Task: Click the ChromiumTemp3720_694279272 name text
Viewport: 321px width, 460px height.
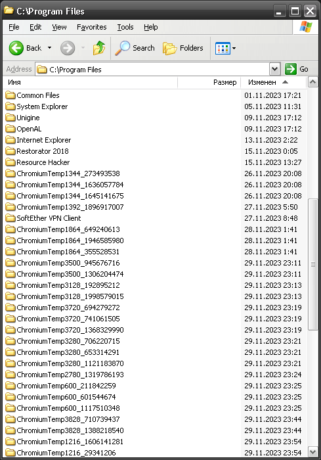Action: (68, 308)
